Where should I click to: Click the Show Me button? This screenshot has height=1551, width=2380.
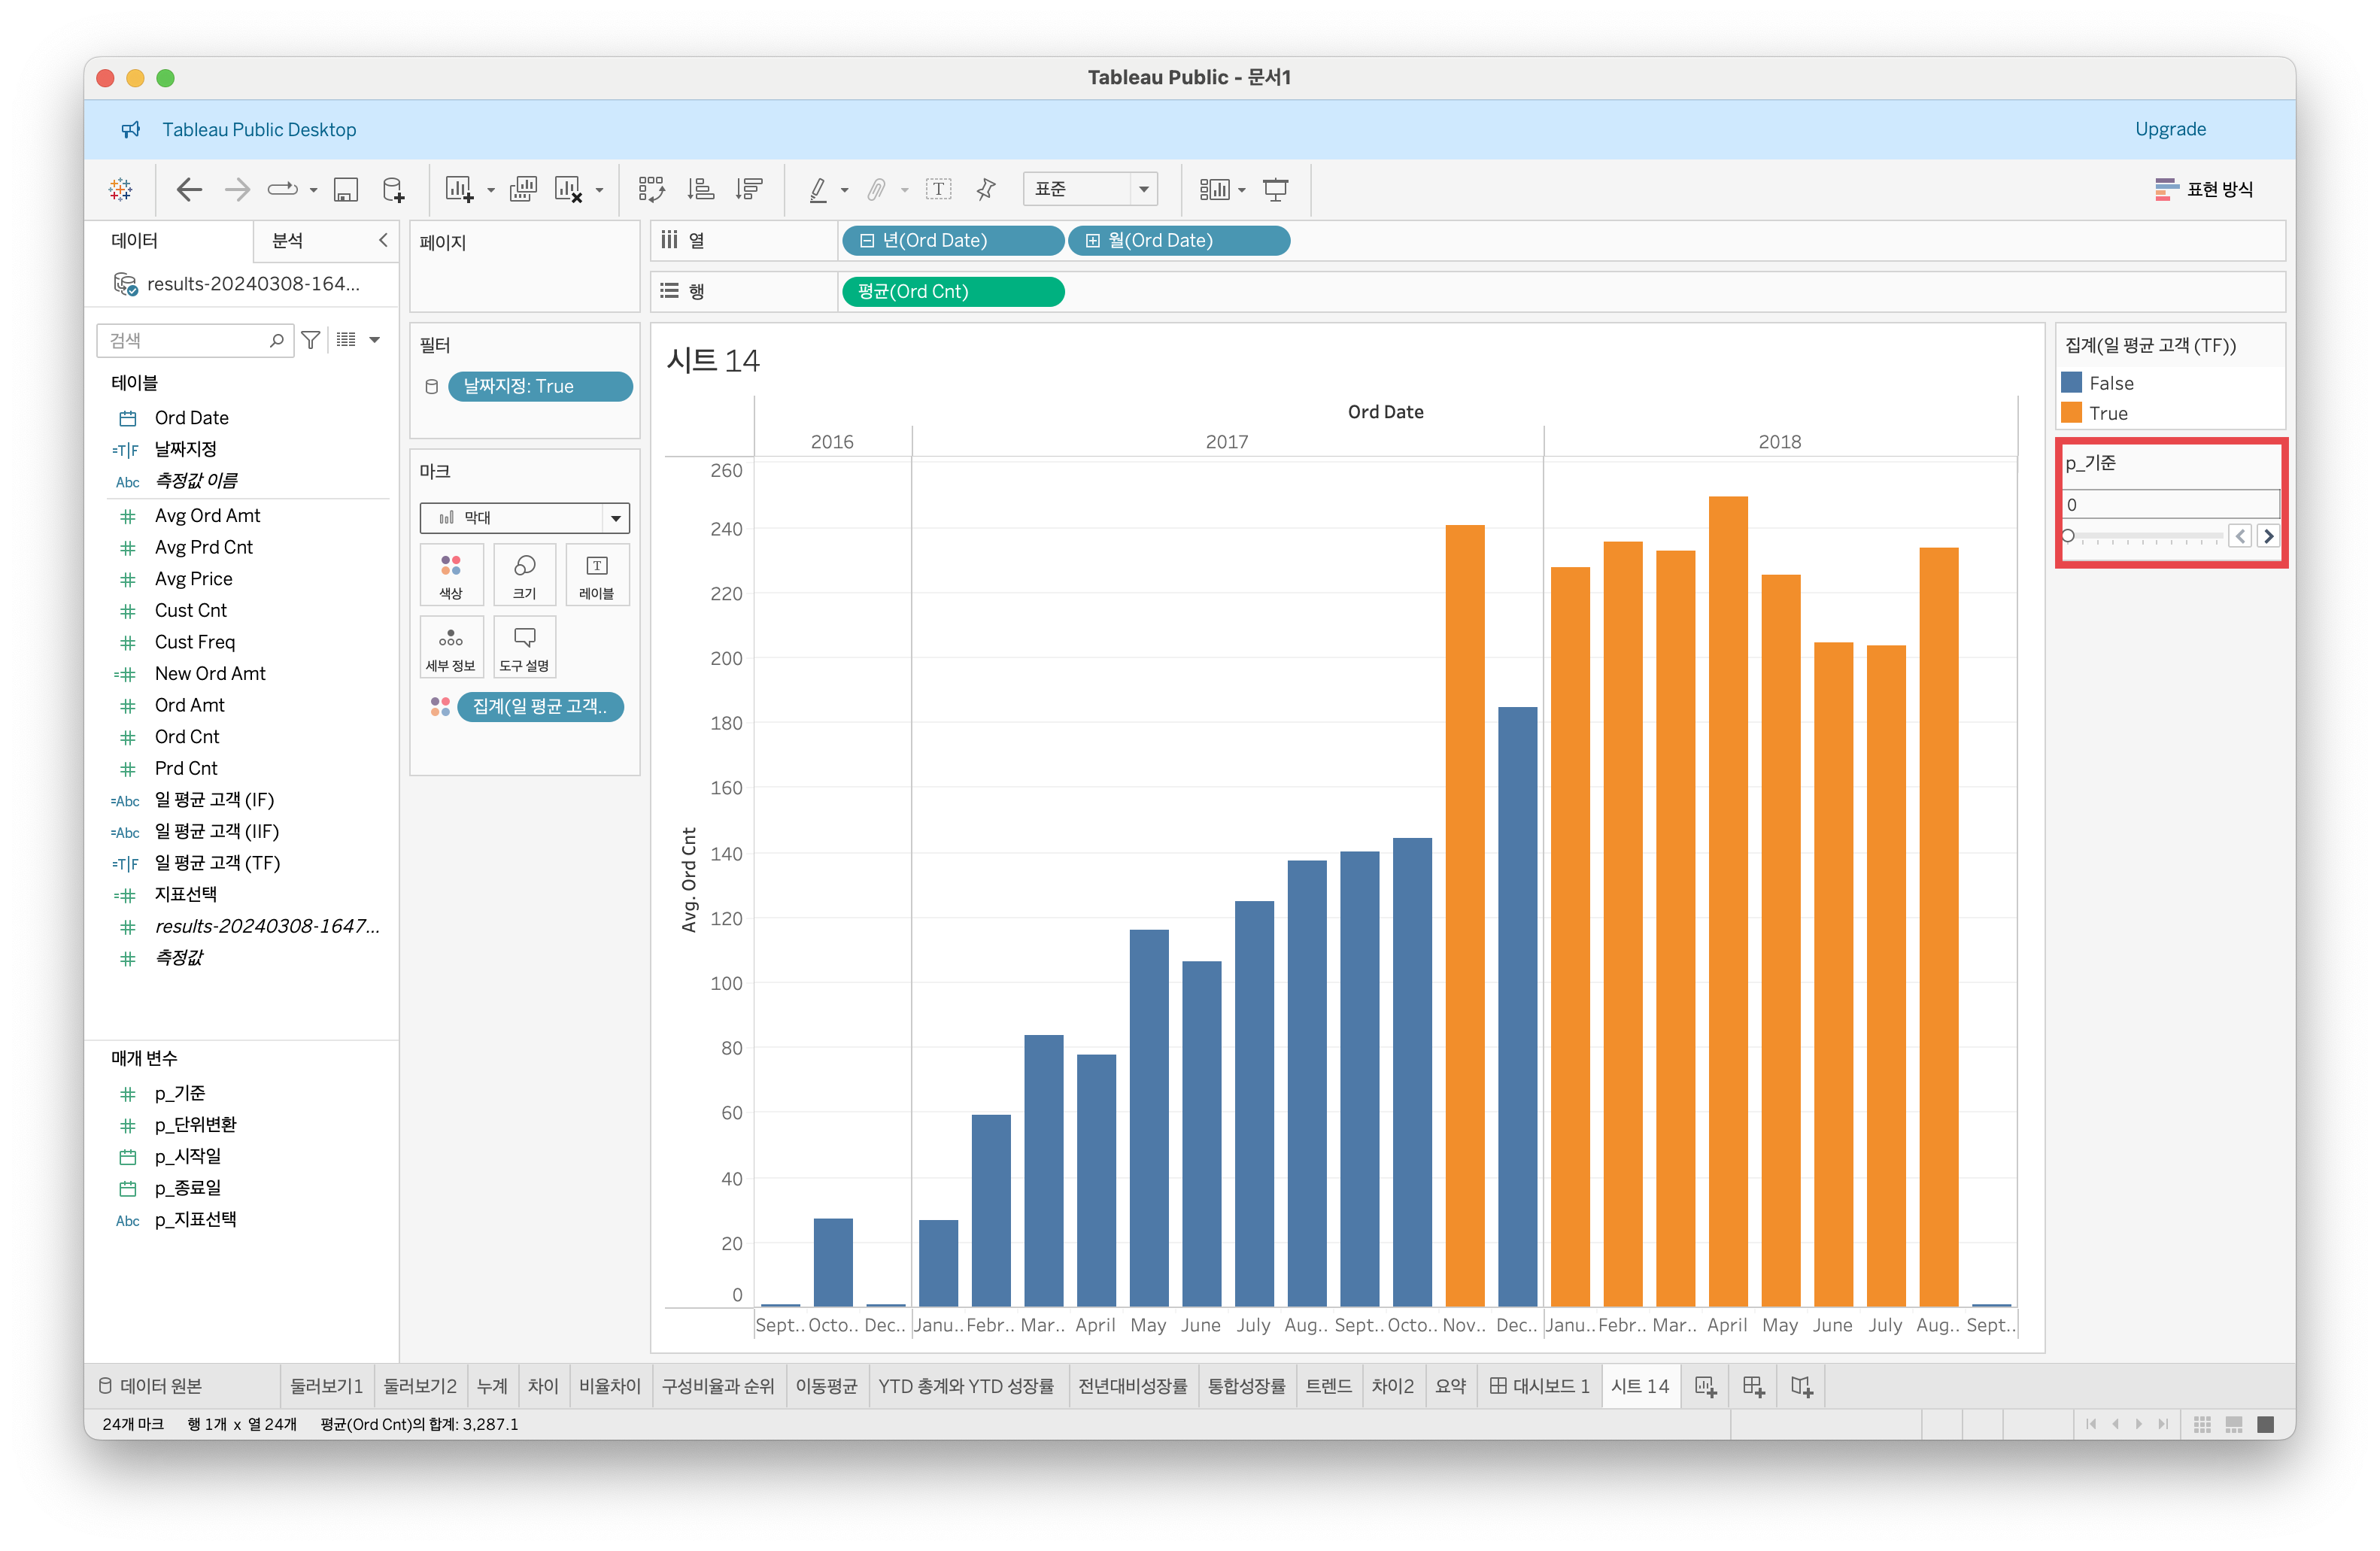pos(2204,189)
